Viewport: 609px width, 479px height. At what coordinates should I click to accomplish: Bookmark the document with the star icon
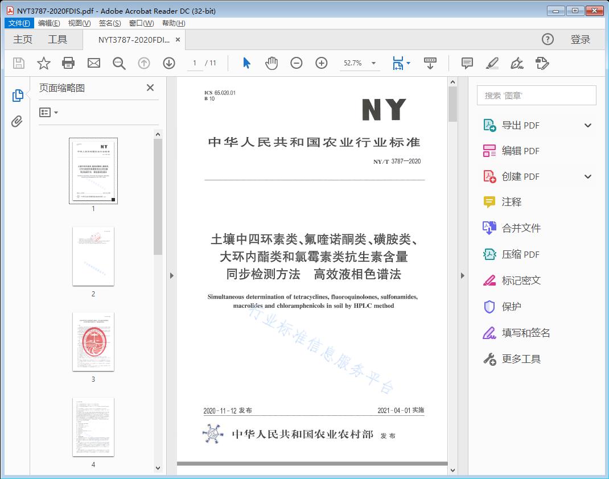tap(44, 63)
